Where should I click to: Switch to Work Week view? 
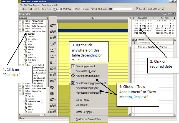[x=66, y=9]
